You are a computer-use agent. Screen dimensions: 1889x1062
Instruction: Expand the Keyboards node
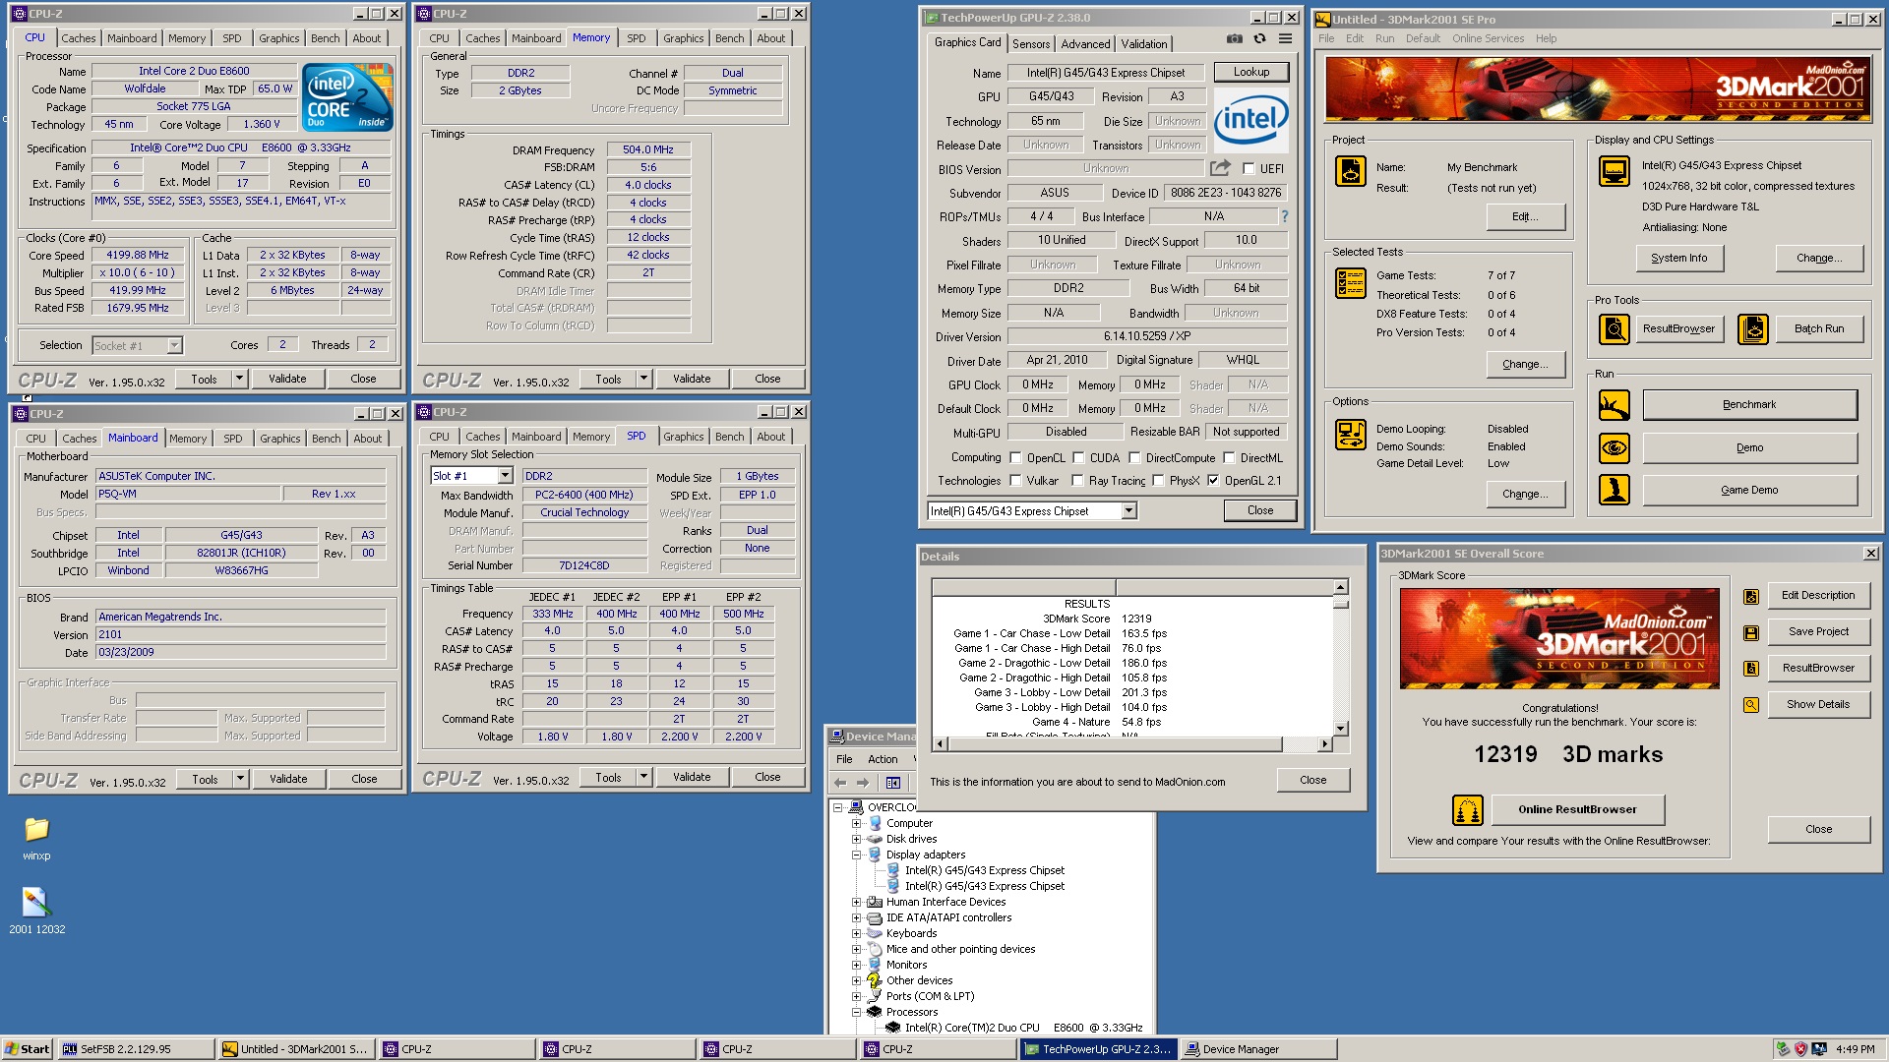coord(856,933)
